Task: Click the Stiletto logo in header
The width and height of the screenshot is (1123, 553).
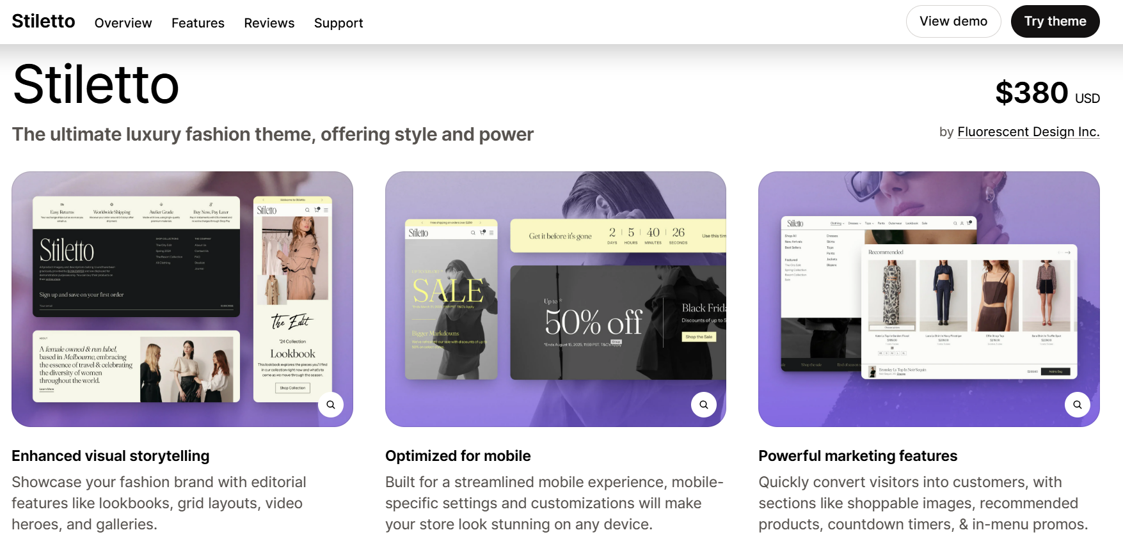Action: click(x=44, y=21)
